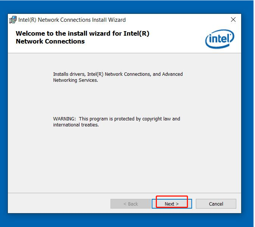Click empty title bar space left of close
The image size is (255, 227).
point(176,20)
